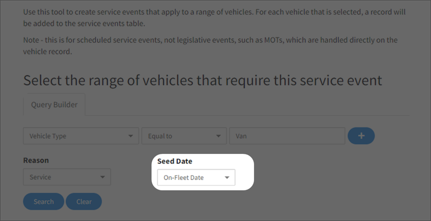Click the blue plus add-condition button

[x=361, y=136]
